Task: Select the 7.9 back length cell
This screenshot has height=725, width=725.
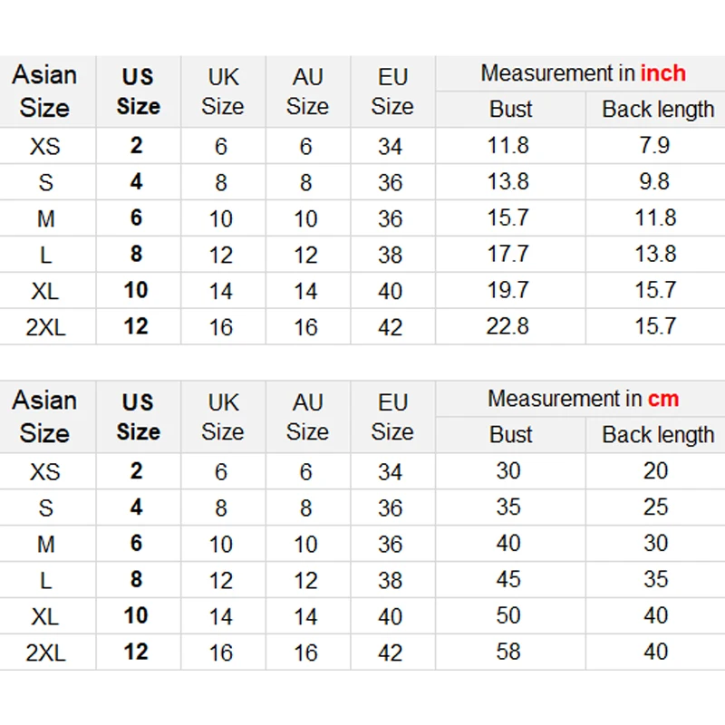Action: pyautogui.click(x=655, y=146)
